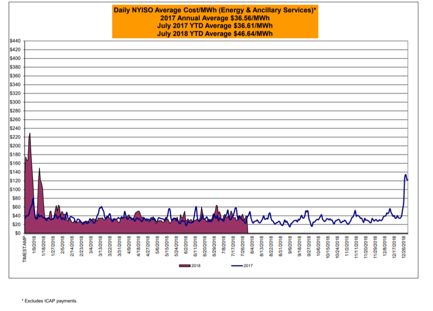Click the $120 y-axis label
Screen dimensions: 433x311
tap(15, 181)
